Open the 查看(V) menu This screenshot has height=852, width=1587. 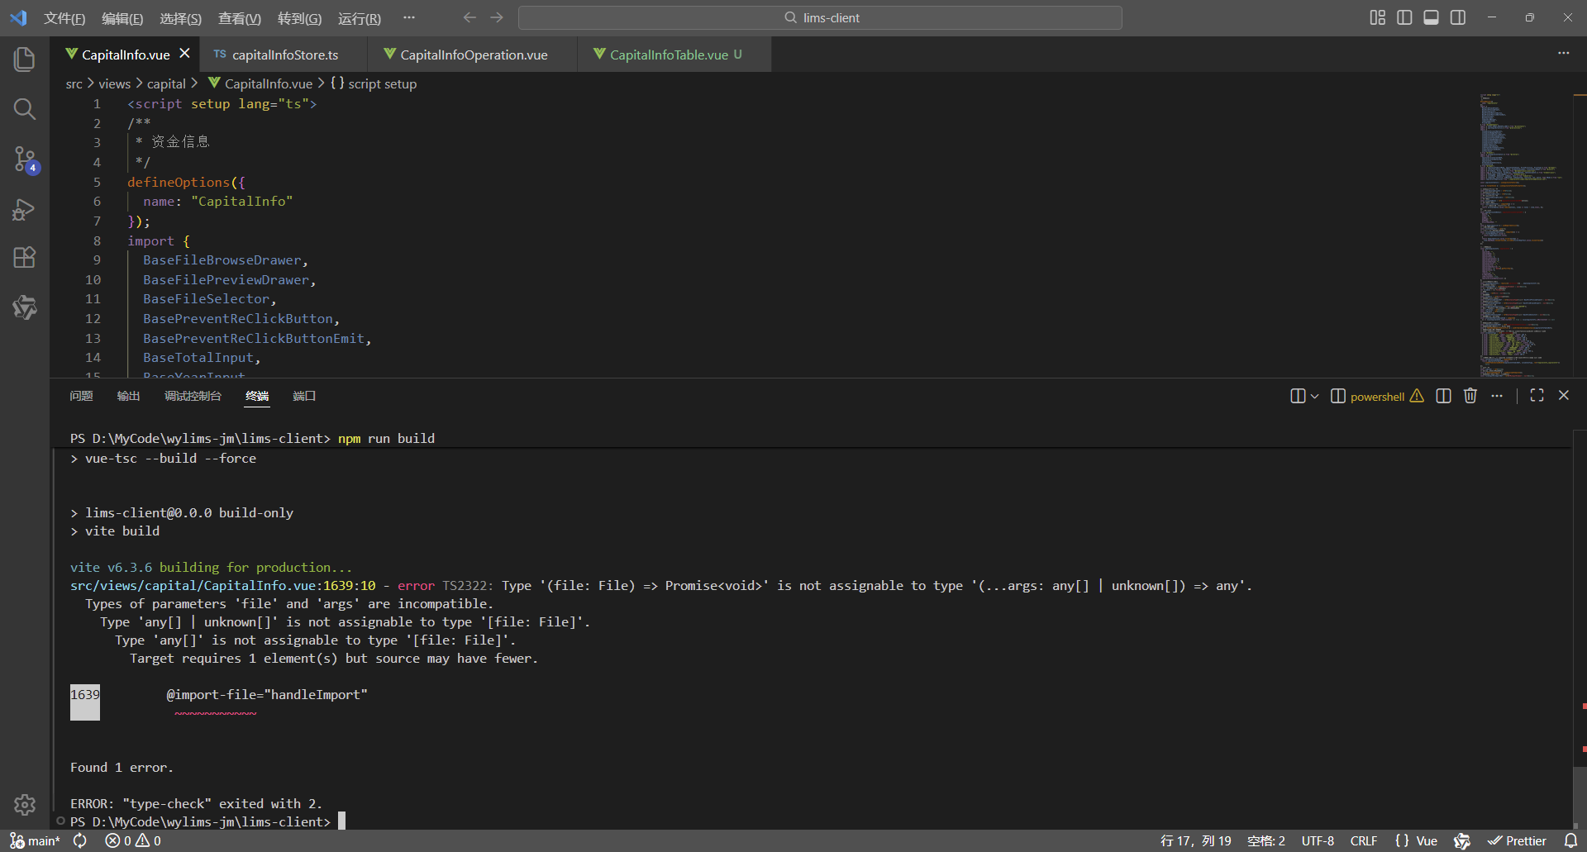click(240, 18)
